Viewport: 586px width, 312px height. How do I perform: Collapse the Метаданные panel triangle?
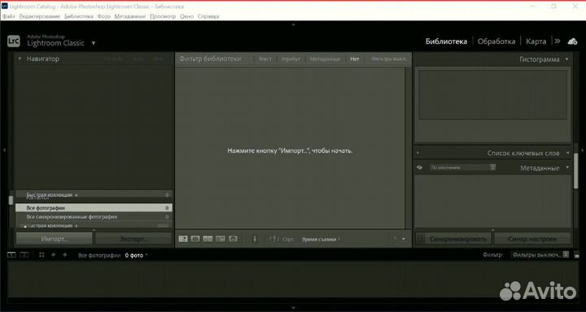(567, 167)
